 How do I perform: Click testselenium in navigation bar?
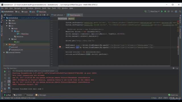click(8, 12)
